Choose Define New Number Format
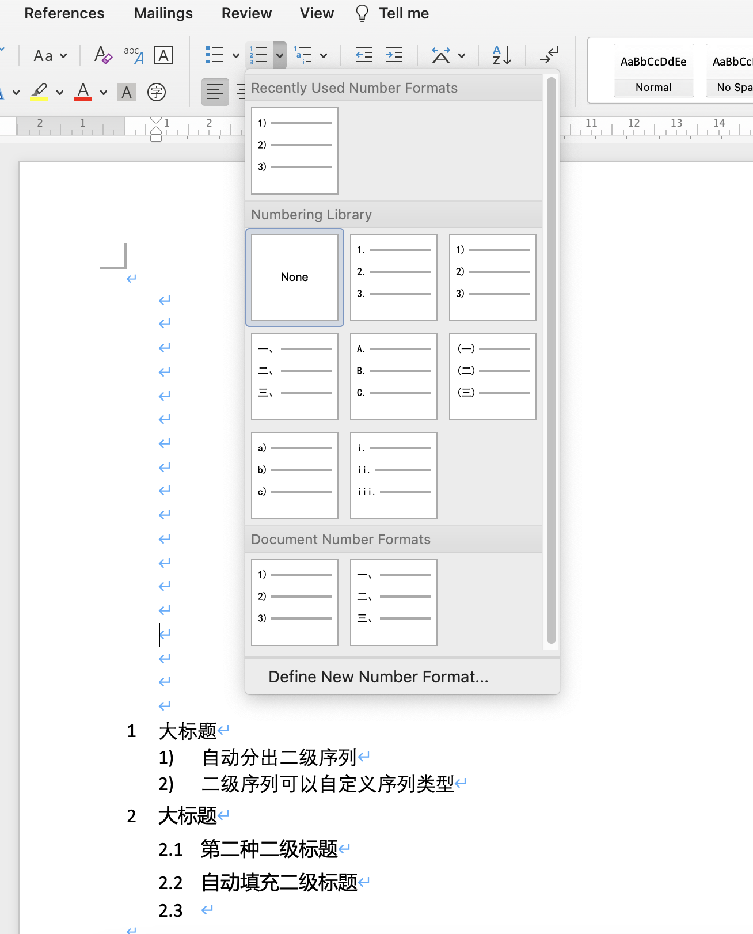Viewport: 753px width, 934px height. coord(378,677)
